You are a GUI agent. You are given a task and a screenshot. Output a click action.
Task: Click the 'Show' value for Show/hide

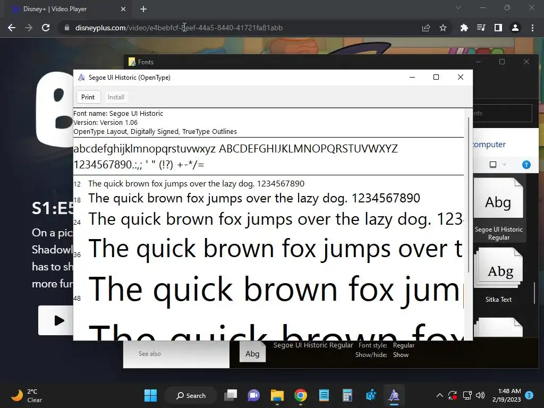401,355
